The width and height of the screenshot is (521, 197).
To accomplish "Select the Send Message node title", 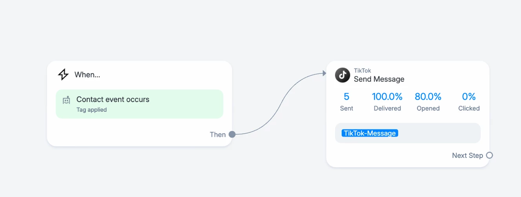I will [x=379, y=79].
